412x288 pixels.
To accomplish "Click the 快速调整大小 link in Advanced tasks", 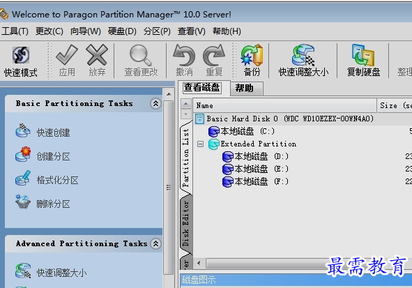I will (x=62, y=273).
